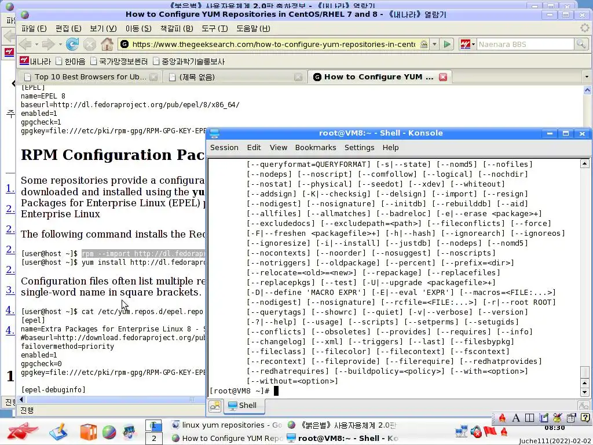The width and height of the screenshot is (593, 445).
Task: Open the Forward history dropdown arrow
Action: [60, 44]
